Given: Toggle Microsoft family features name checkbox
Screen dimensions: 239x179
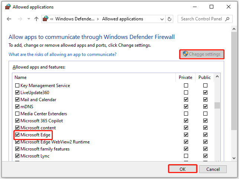Looking at the screenshot, I should (x=17, y=149).
